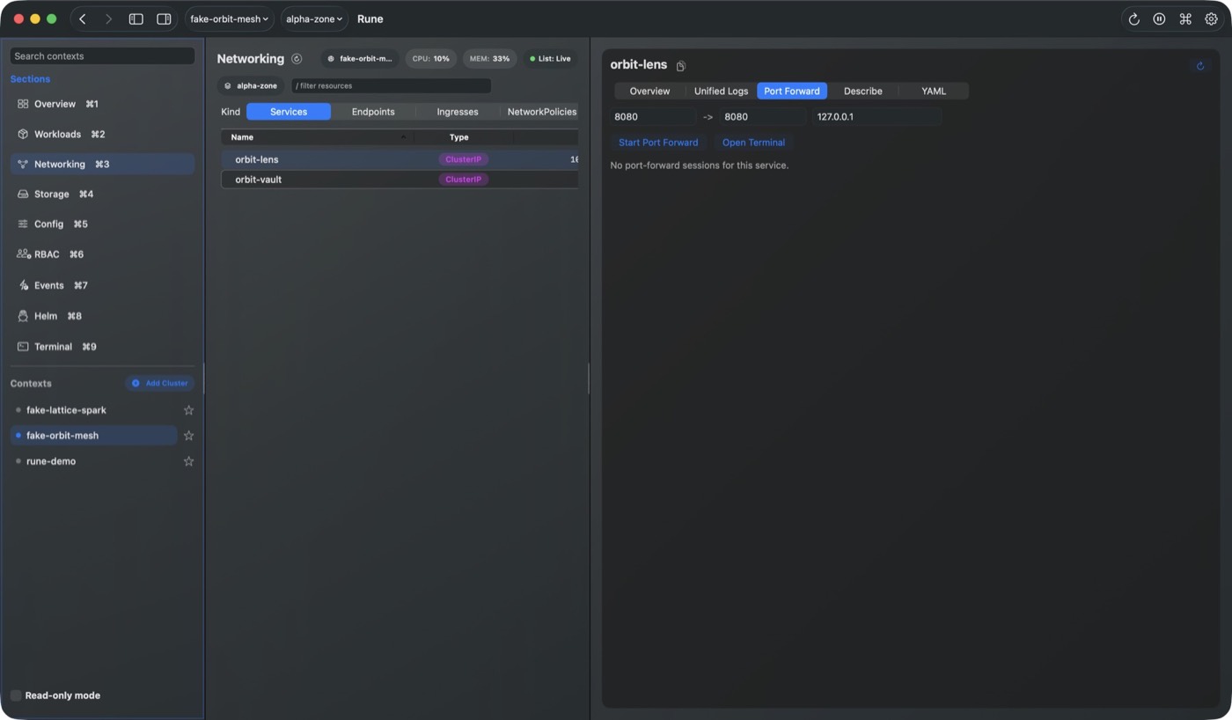Viewport: 1232px width, 720px height.
Task: Click the pause icon in the title bar
Action: [1159, 19]
